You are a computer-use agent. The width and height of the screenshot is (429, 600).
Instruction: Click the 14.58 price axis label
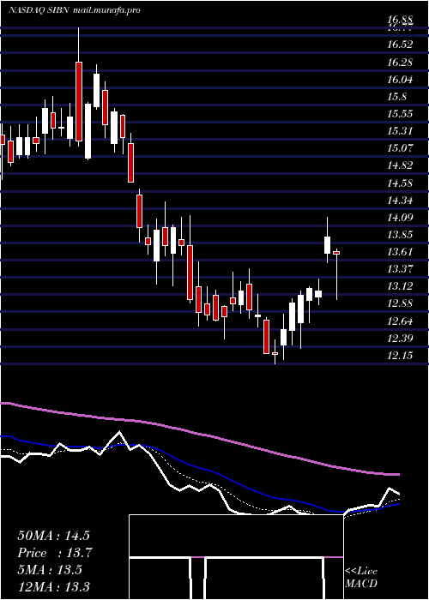coord(400,183)
